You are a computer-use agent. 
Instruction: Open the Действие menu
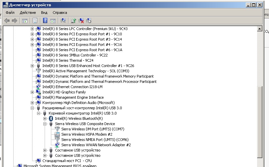28,13
